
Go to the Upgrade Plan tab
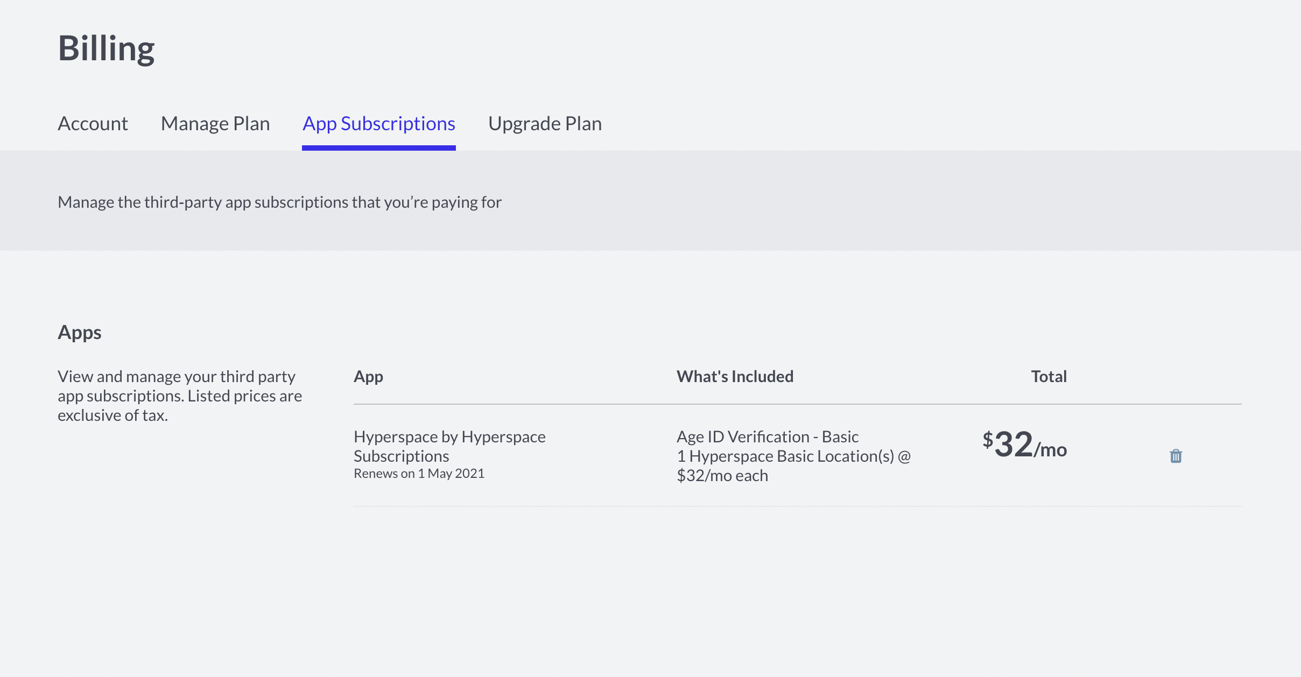pos(545,124)
